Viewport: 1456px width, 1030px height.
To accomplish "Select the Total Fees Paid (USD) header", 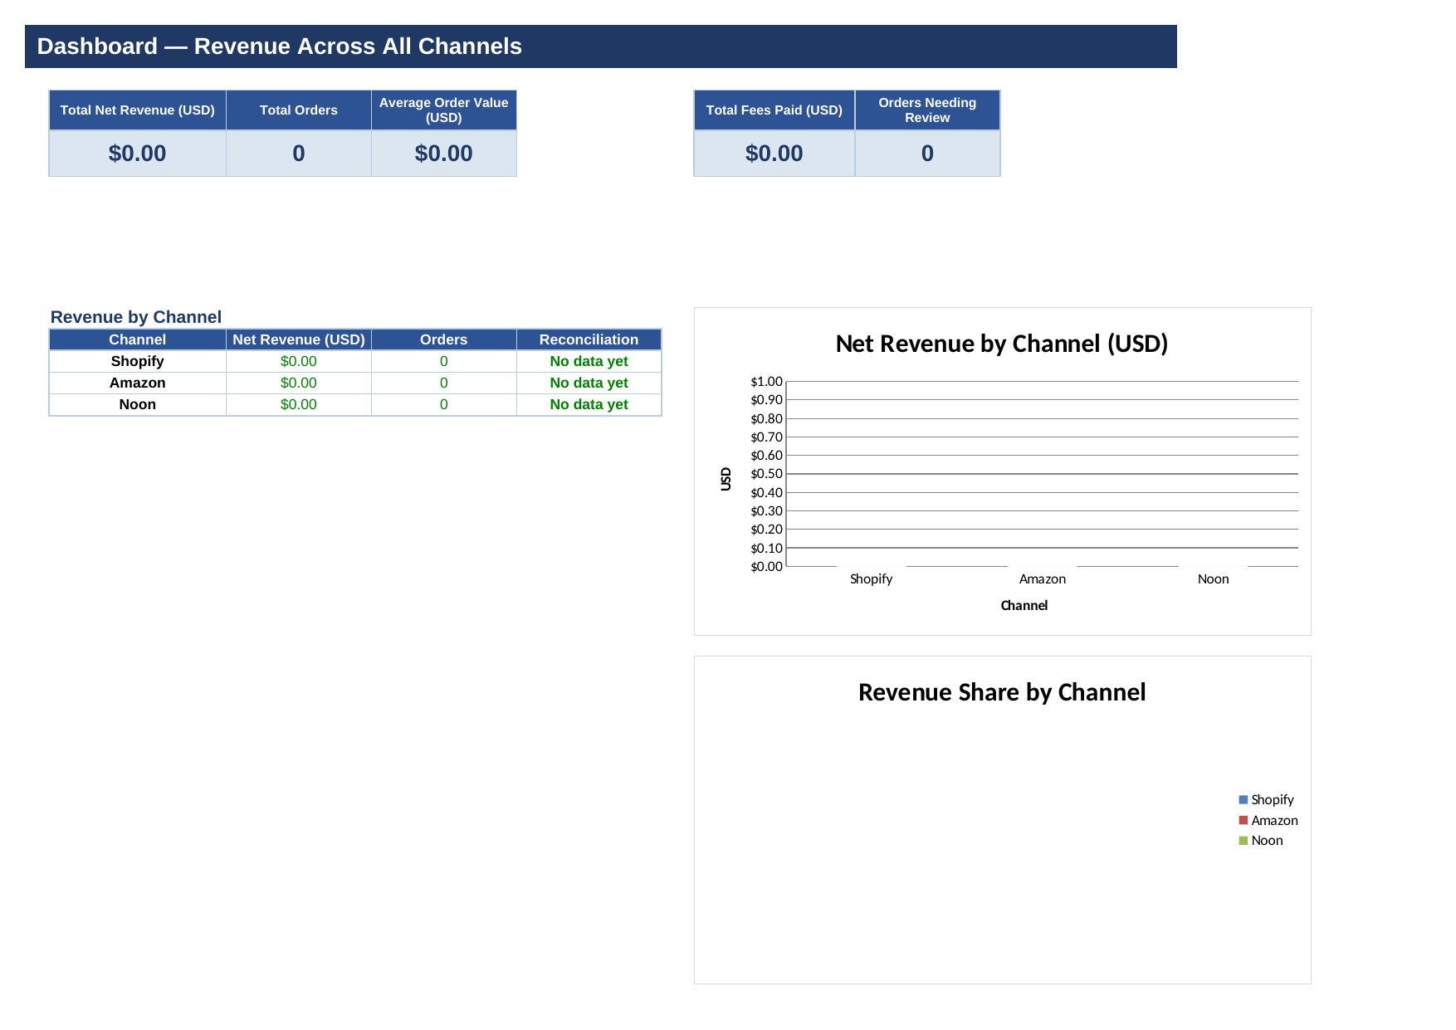I will point(774,110).
